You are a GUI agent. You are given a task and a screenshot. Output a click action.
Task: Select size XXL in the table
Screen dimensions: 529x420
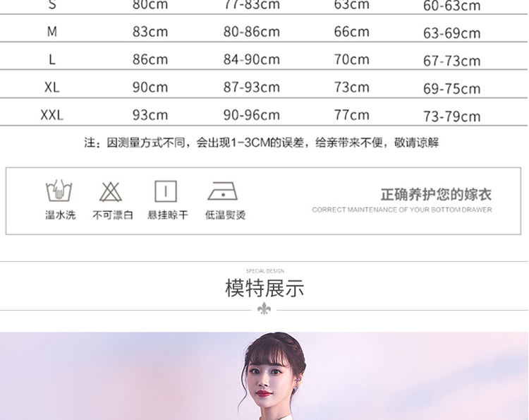[x=52, y=115]
